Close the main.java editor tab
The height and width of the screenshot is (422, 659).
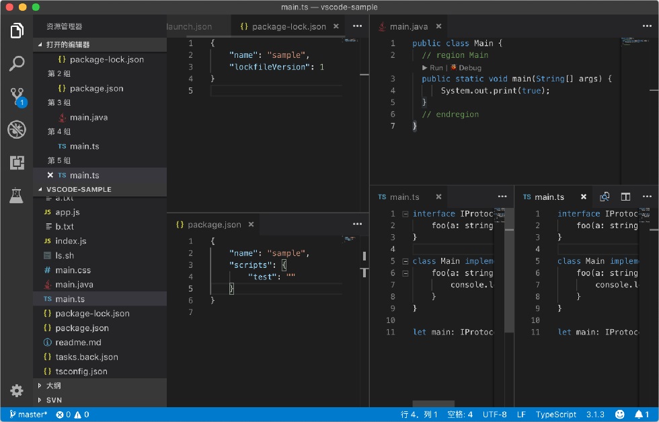(438, 26)
